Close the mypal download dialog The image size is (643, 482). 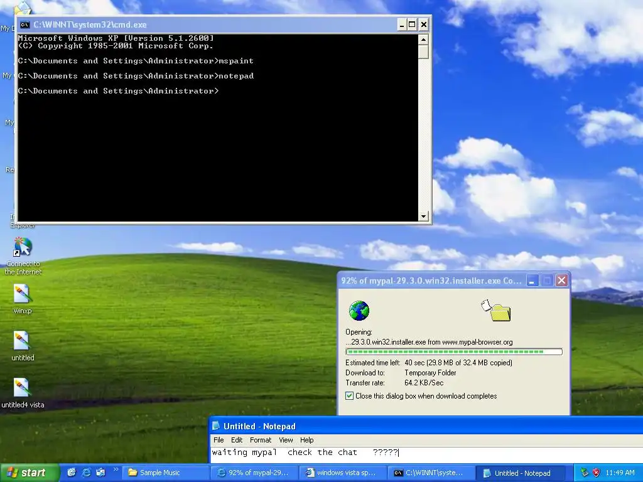(x=562, y=281)
